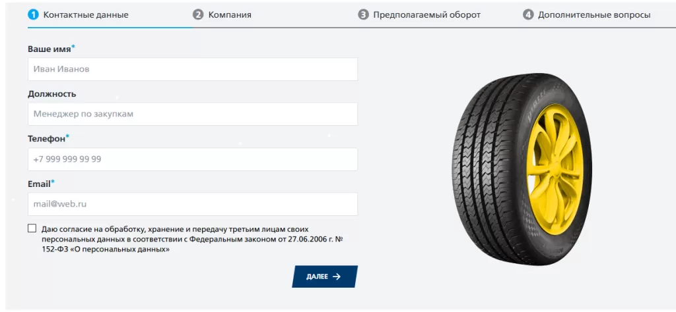Image resolution: width=676 pixels, height=312 pixels.
Task: Click the consent text about Федеральным законом
Action: pos(191,239)
